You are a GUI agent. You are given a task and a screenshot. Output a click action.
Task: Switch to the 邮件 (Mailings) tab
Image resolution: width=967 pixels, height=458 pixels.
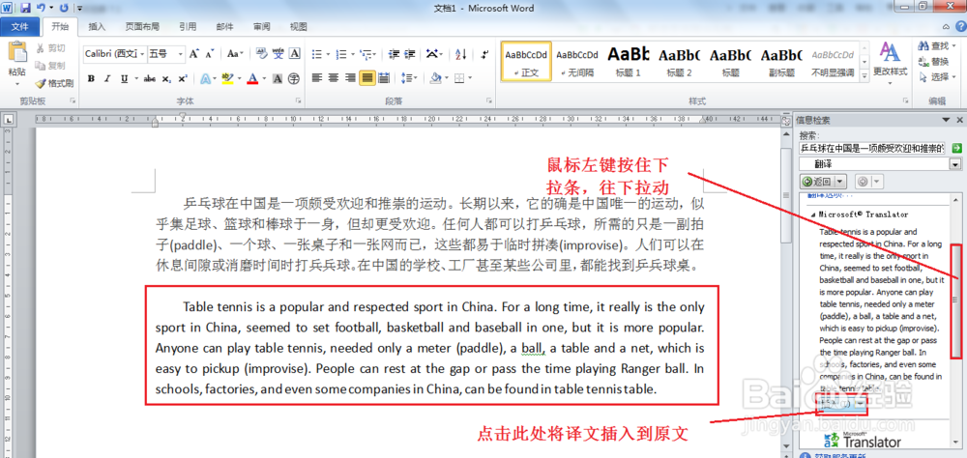click(x=224, y=26)
